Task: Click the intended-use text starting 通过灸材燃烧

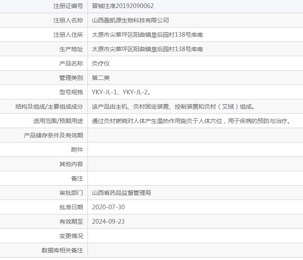Action: tap(191, 121)
